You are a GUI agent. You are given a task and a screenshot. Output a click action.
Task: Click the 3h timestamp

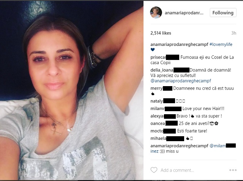click(x=234, y=33)
